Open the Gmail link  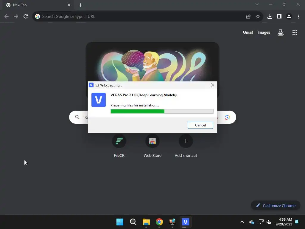point(248,32)
